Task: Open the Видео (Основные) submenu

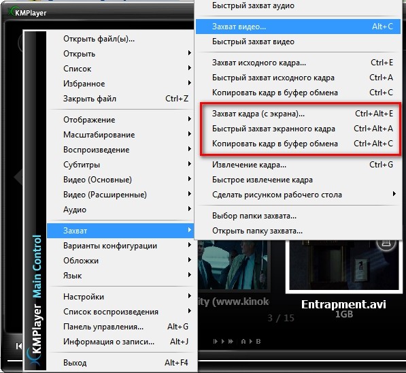Action: tap(120, 180)
